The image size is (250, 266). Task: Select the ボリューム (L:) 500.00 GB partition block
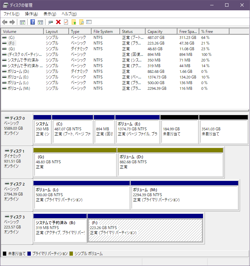(x=82, y=195)
